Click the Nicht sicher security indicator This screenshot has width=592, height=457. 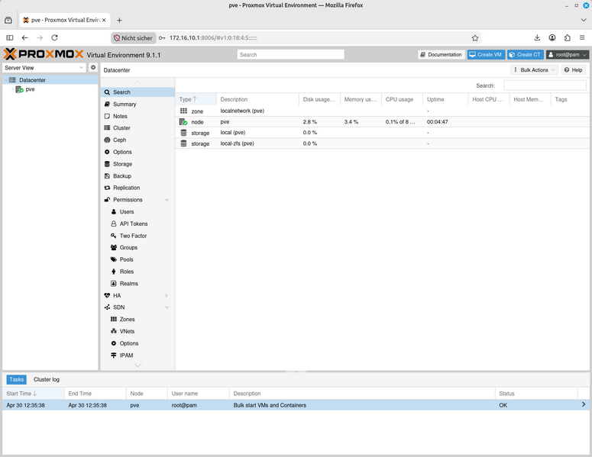(134, 37)
